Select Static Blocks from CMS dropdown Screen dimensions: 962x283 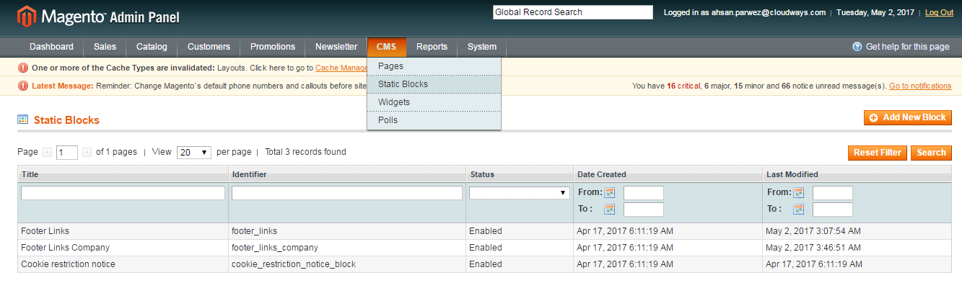click(x=434, y=84)
